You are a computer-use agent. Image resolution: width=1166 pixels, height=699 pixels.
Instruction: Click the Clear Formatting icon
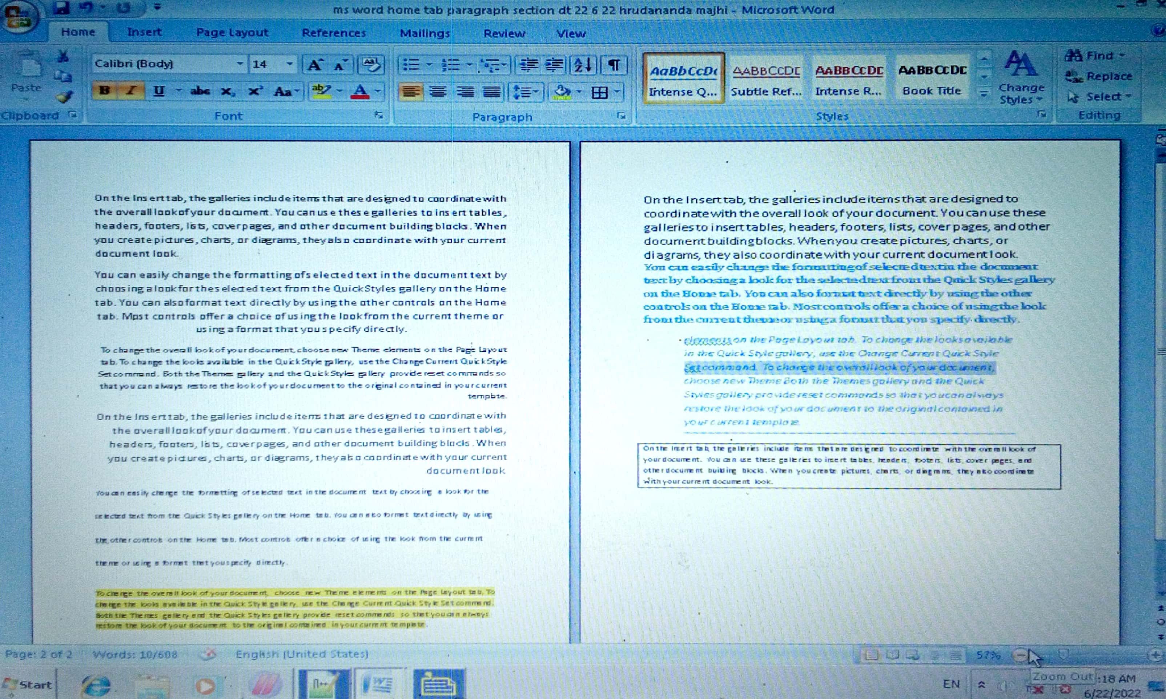coord(371,65)
